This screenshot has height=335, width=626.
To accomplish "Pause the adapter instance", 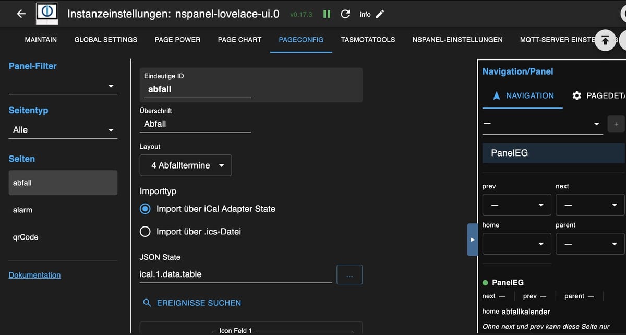I will point(327,14).
